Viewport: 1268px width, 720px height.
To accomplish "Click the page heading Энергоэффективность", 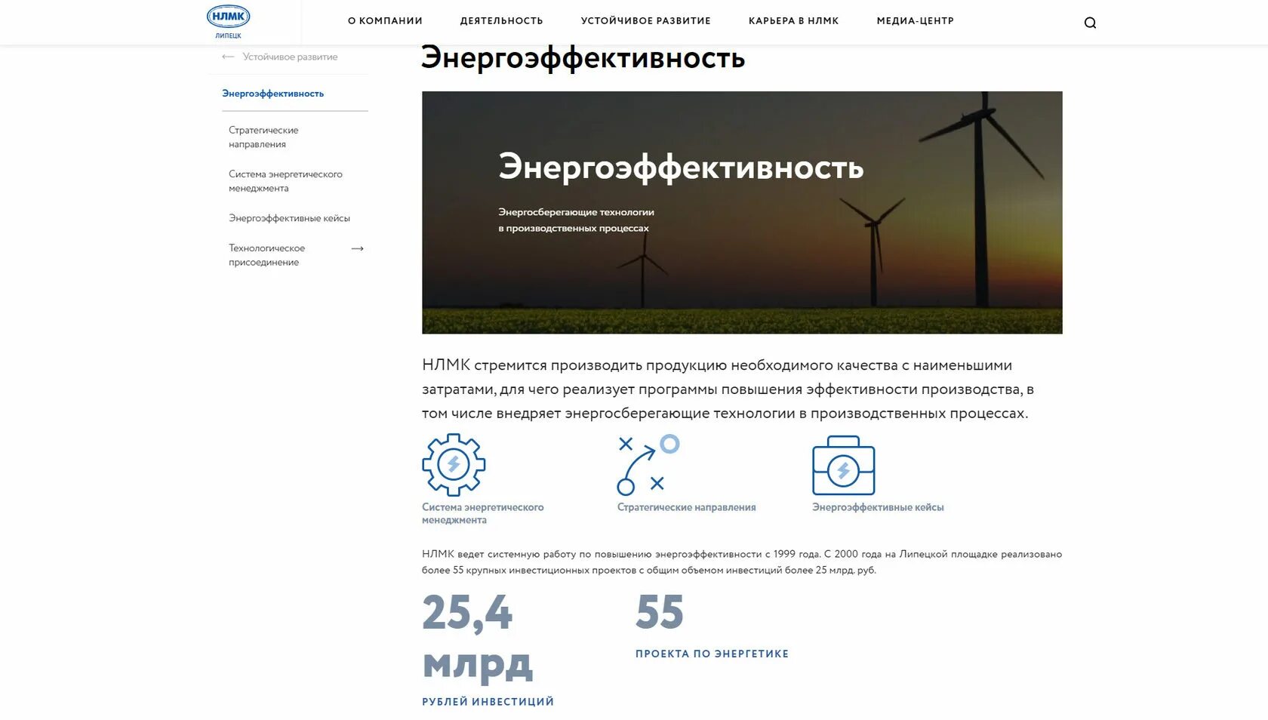I will tap(583, 57).
